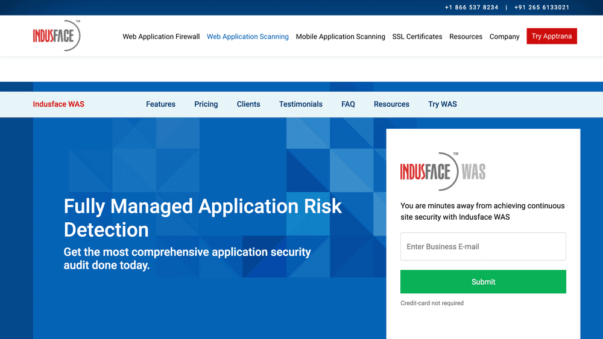Open Resources in top navigation

pos(466,37)
